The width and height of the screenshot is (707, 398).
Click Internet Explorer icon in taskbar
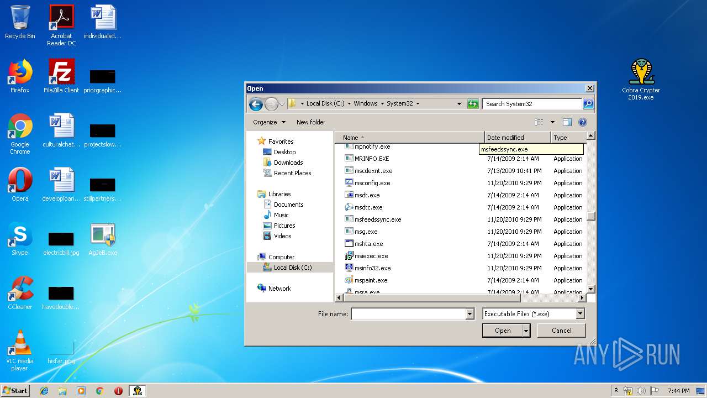[x=44, y=391]
